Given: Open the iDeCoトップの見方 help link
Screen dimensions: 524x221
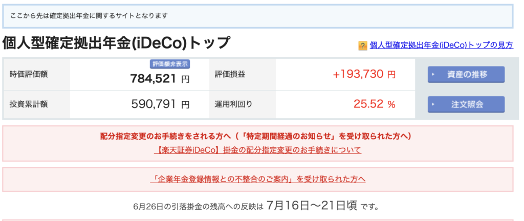Looking at the screenshot, I should pyautogui.click(x=441, y=46).
